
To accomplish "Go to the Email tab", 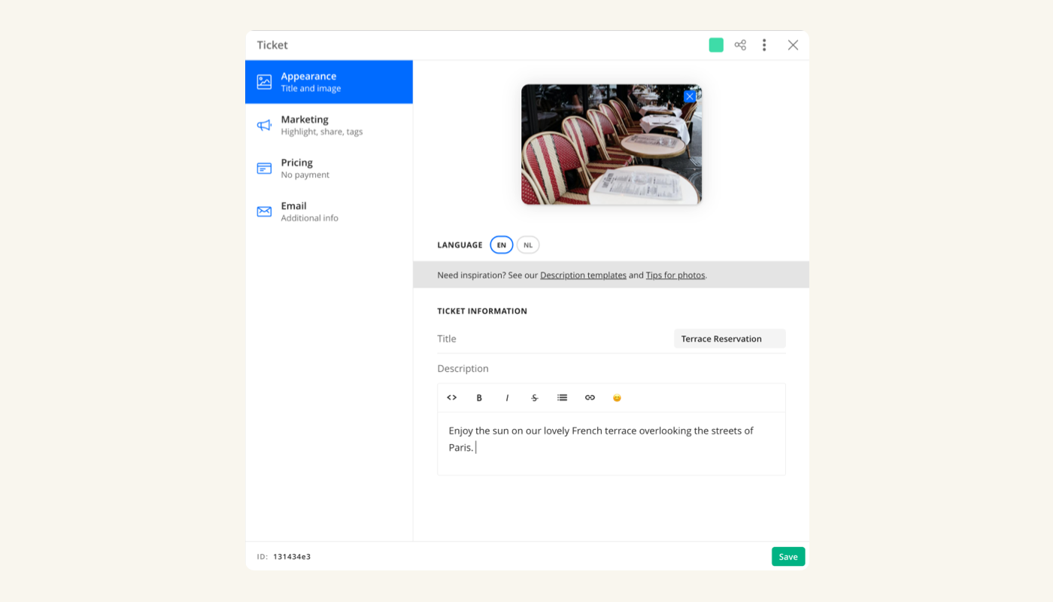I will click(329, 211).
